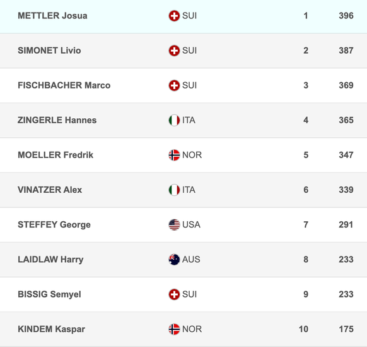The height and width of the screenshot is (347, 367).
Task: Open KINDEM Kaspar athlete page
Action: 51,329
